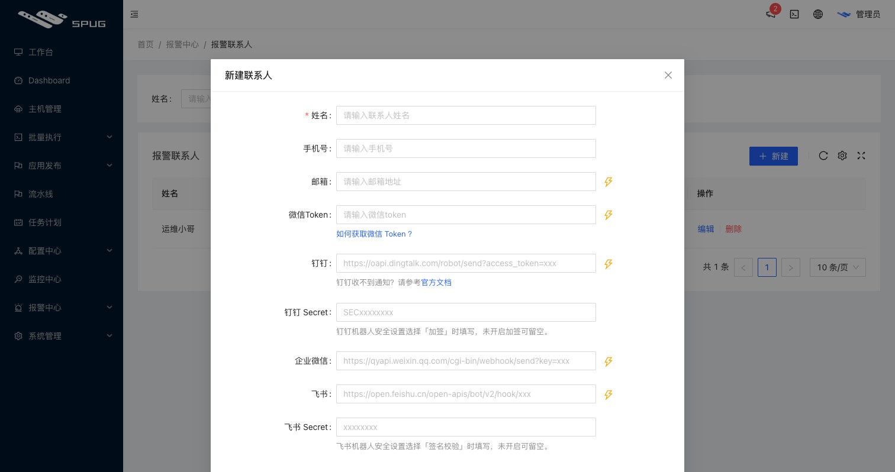Click the 工作台 monitor icon
The height and width of the screenshot is (472, 895).
tap(18, 52)
